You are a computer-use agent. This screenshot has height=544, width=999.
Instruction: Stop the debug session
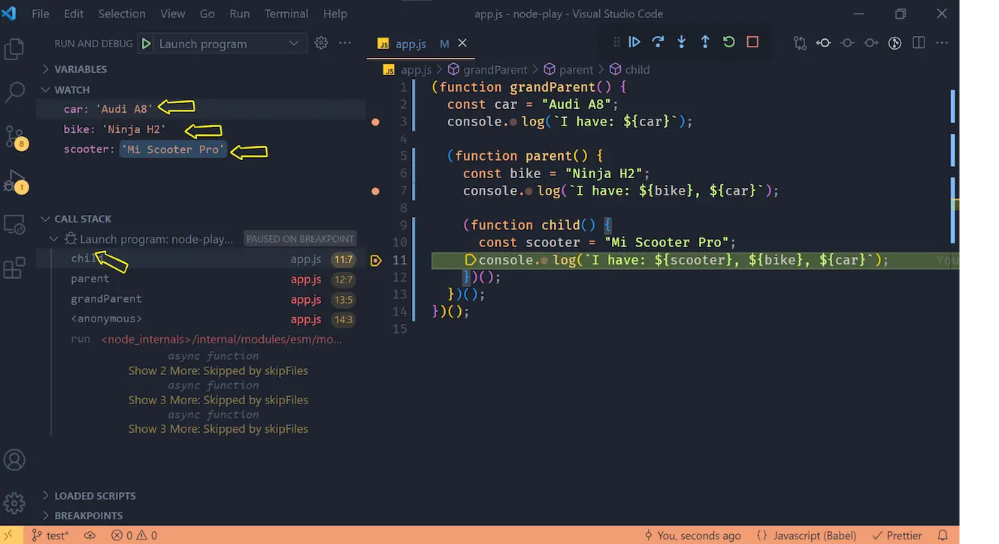[x=752, y=42]
